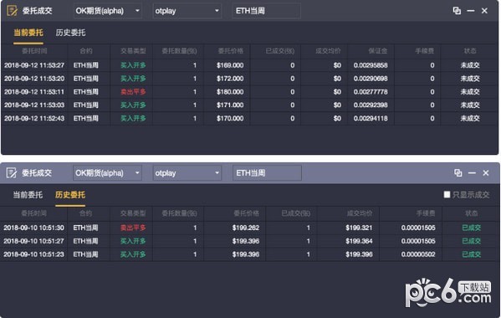501x318 pixels.
Task: Minimize the upper 委托成交 panel
Action: pyautogui.click(x=471, y=11)
